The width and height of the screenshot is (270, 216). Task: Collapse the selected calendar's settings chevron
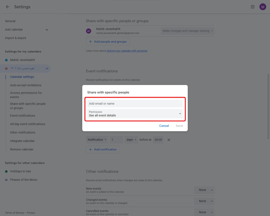point(47,68)
